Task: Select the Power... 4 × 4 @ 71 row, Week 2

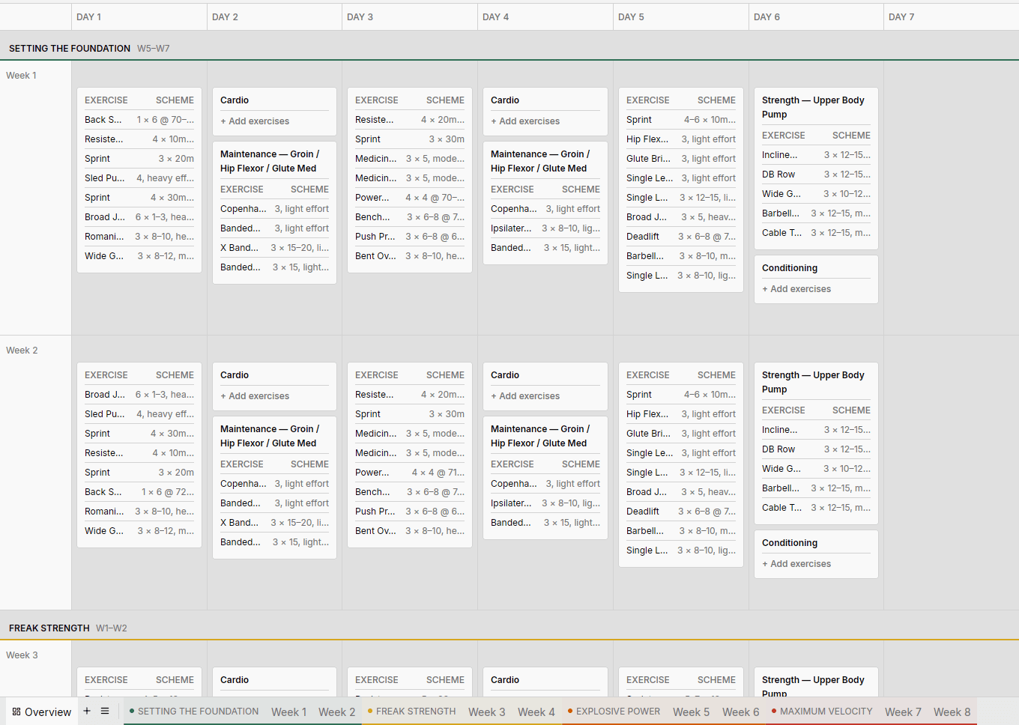Action: click(x=410, y=473)
